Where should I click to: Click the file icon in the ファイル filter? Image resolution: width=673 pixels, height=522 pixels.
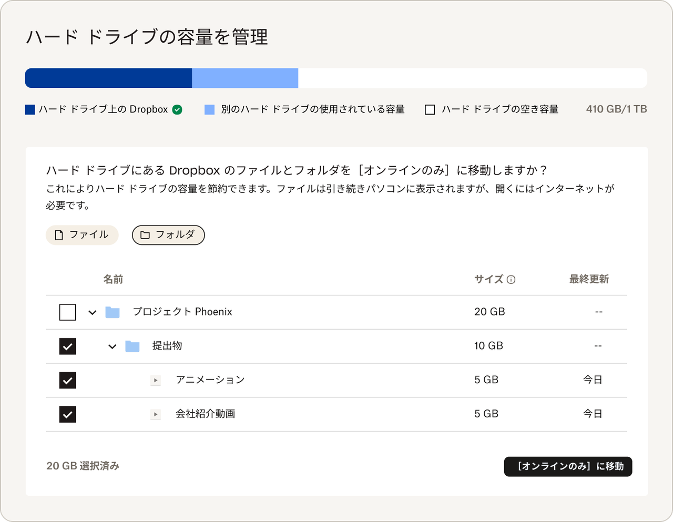[58, 235]
